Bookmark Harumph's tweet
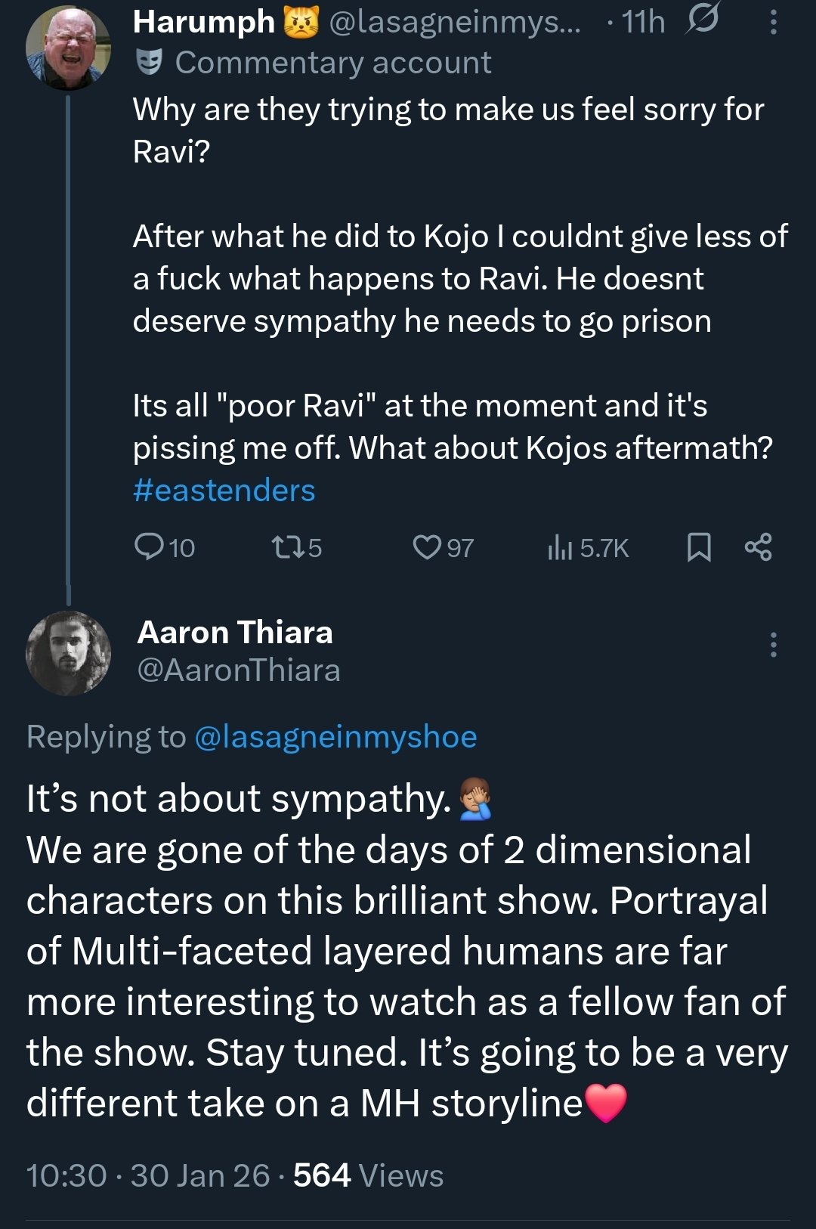 click(x=699, y=546)
